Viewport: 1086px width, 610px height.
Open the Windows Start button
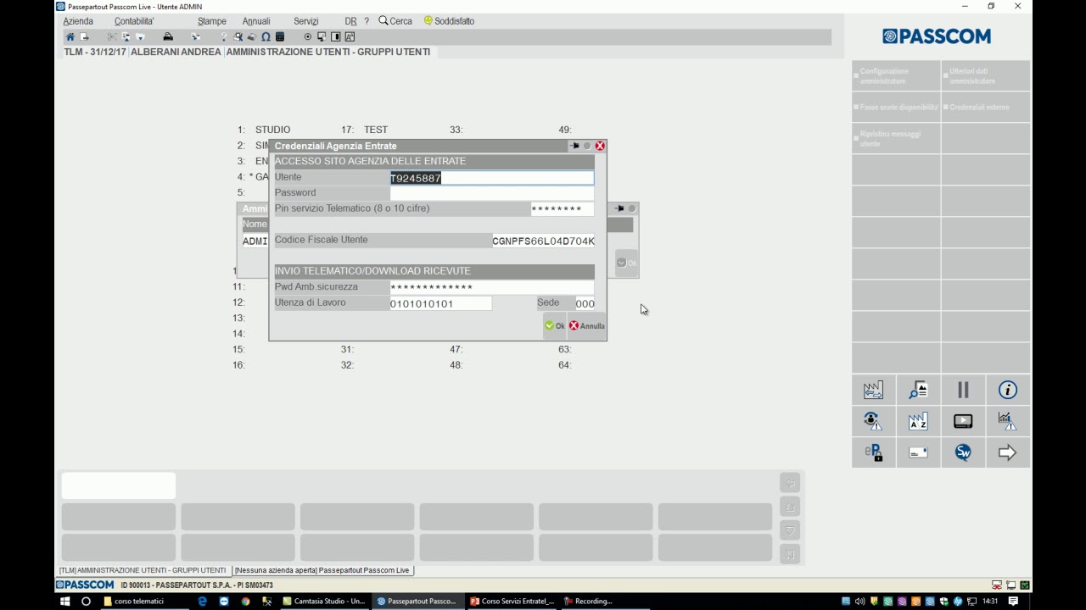[x=64, y=602]
